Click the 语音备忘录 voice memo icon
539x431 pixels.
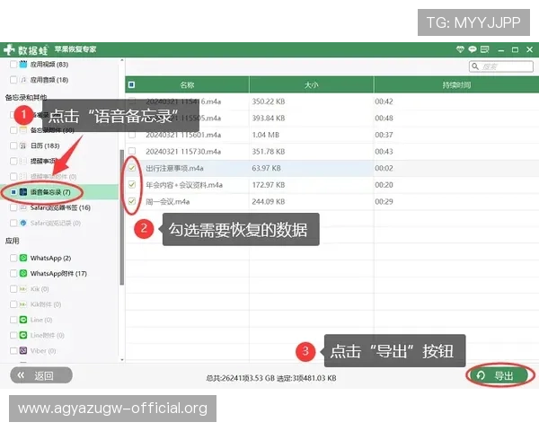23,192
